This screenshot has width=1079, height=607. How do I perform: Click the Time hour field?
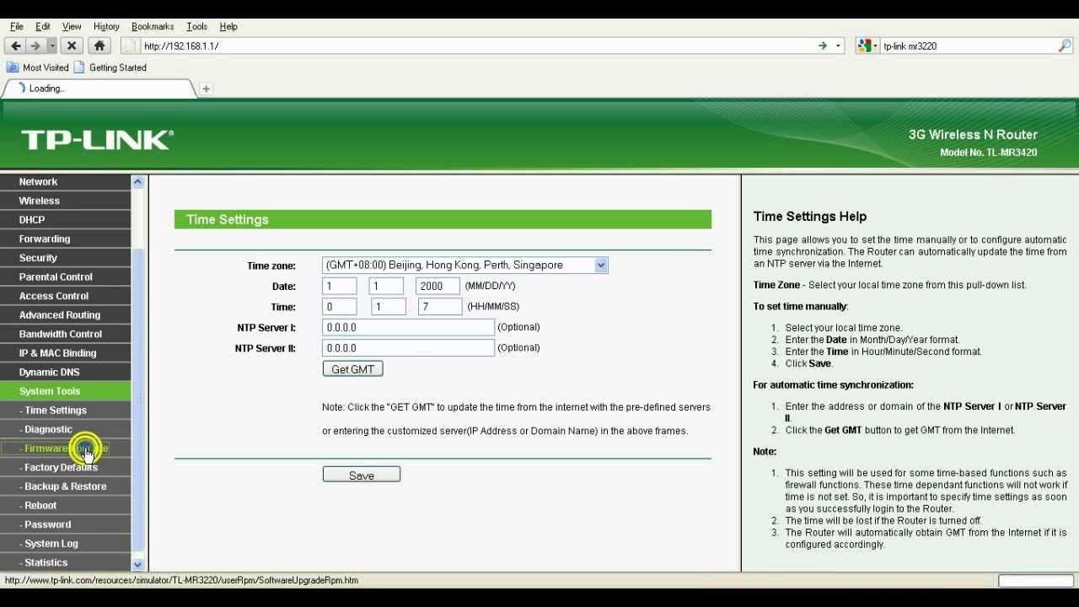tap(339, 307)
